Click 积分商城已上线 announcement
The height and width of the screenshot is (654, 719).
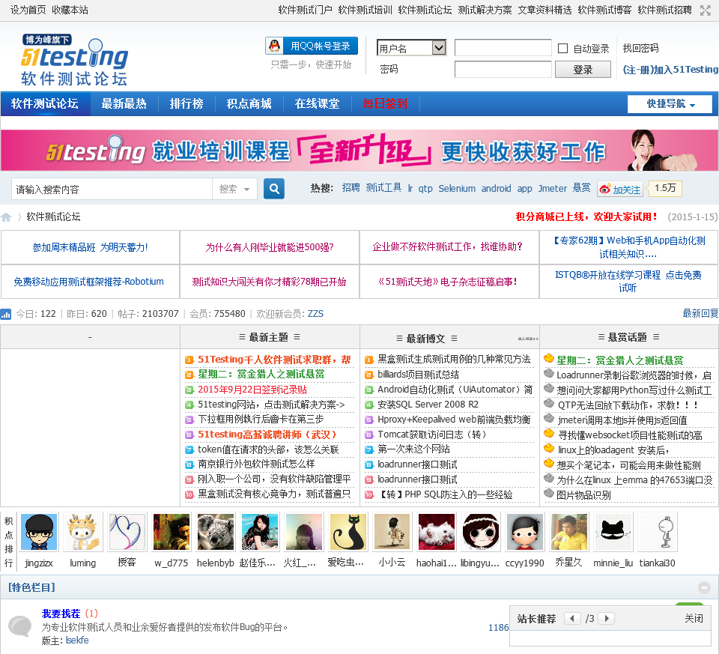tap(586, 217)
